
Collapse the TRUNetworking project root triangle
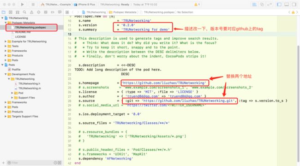pos(2,18)
